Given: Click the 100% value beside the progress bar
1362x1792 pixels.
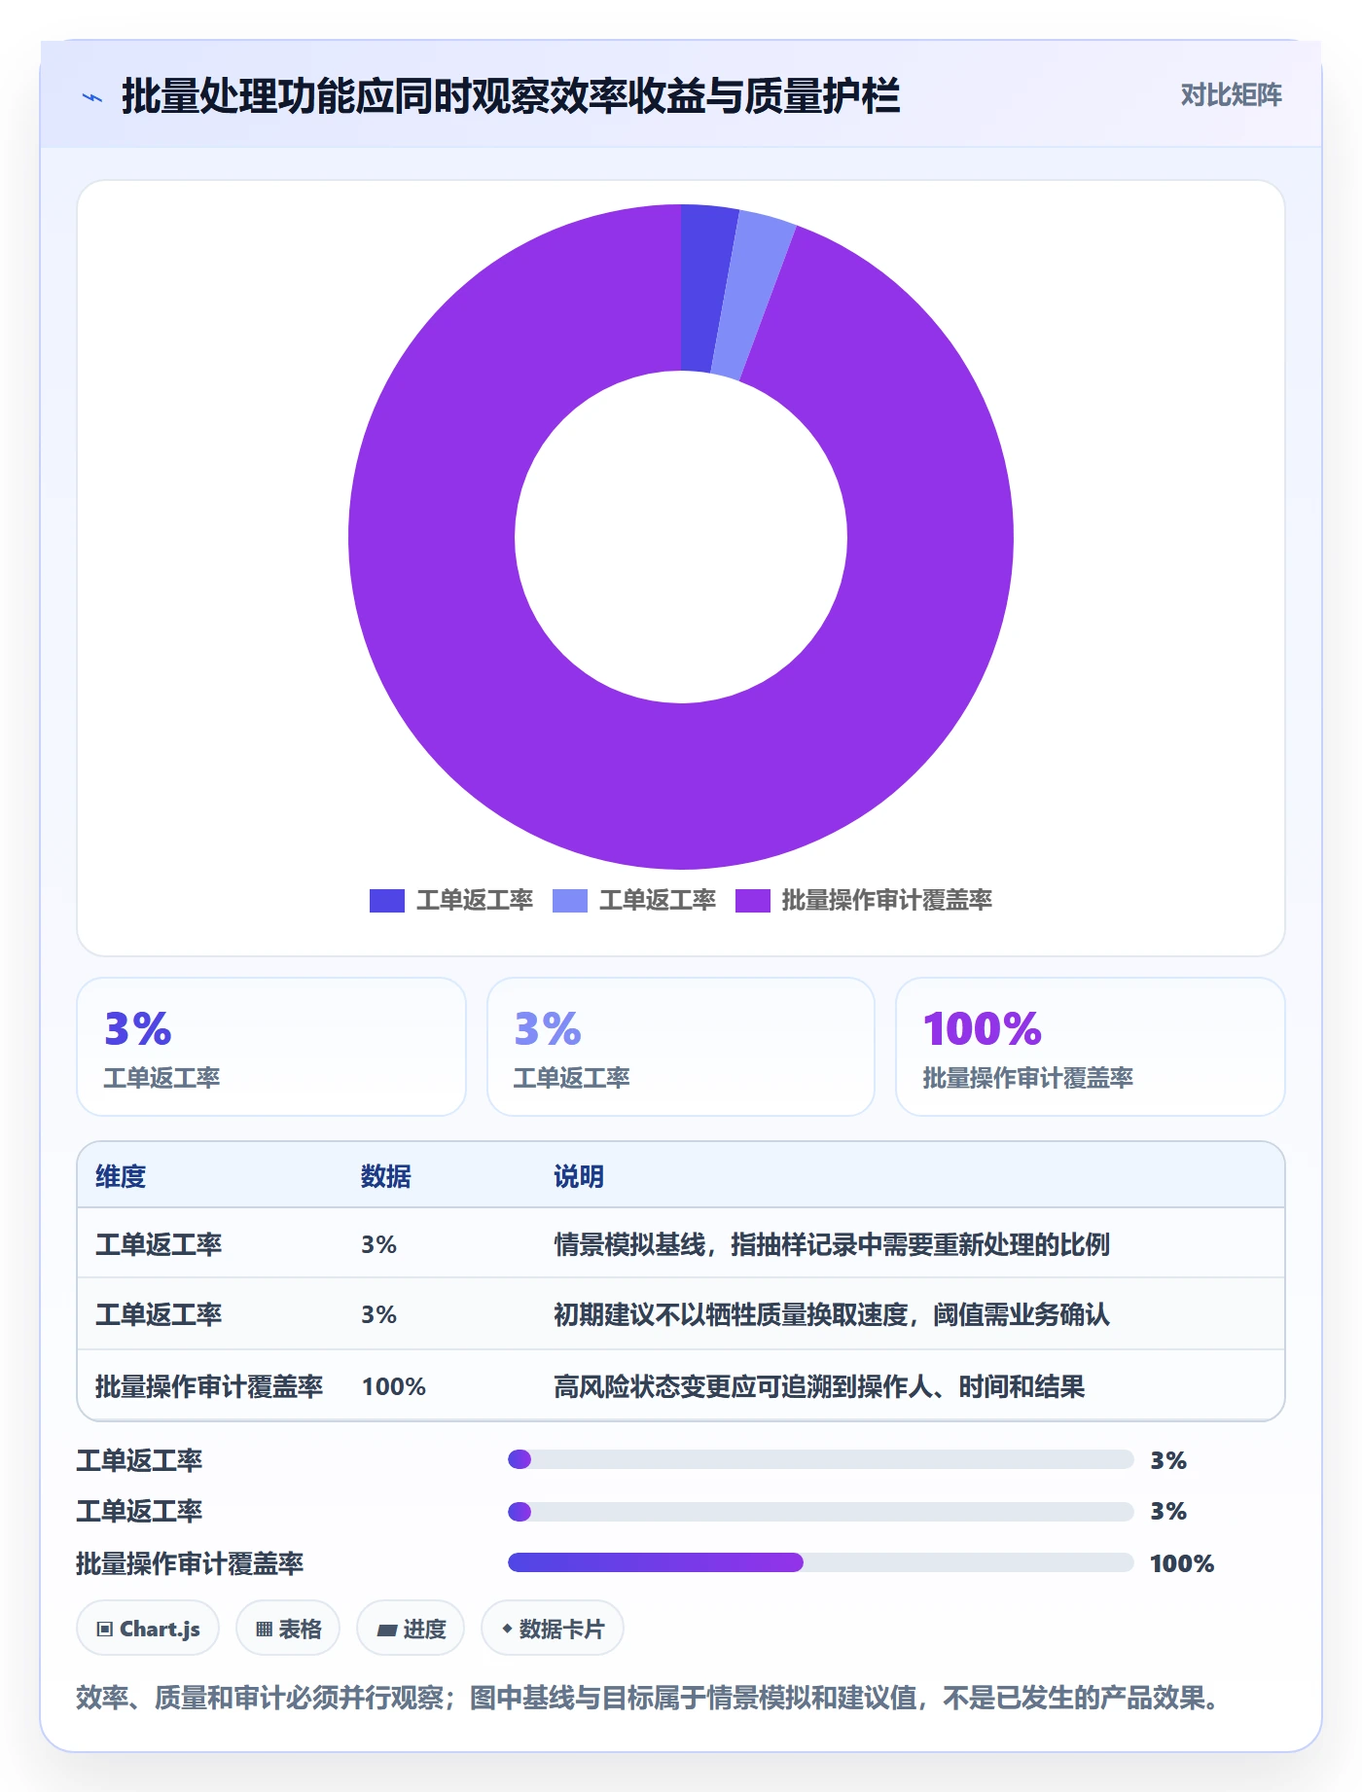Looking at the screenshot, I should click(1182, 1563).
